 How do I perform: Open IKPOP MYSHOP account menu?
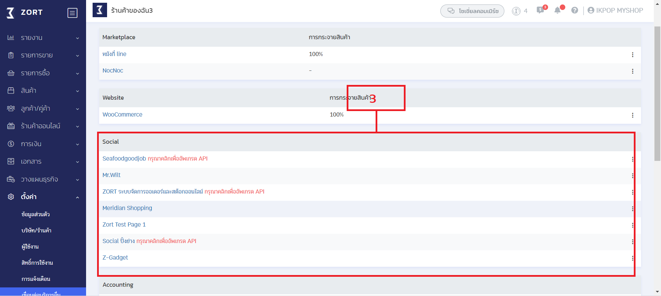tap(615, 10)
